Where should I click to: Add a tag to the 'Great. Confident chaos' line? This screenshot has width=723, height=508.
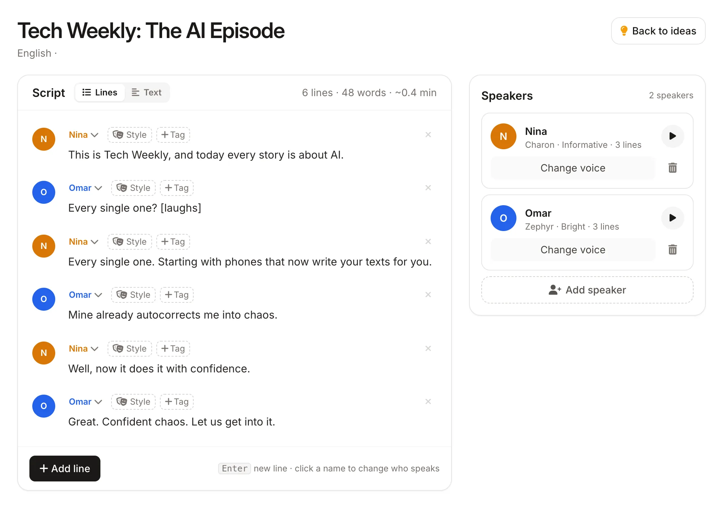click(177, 402)
